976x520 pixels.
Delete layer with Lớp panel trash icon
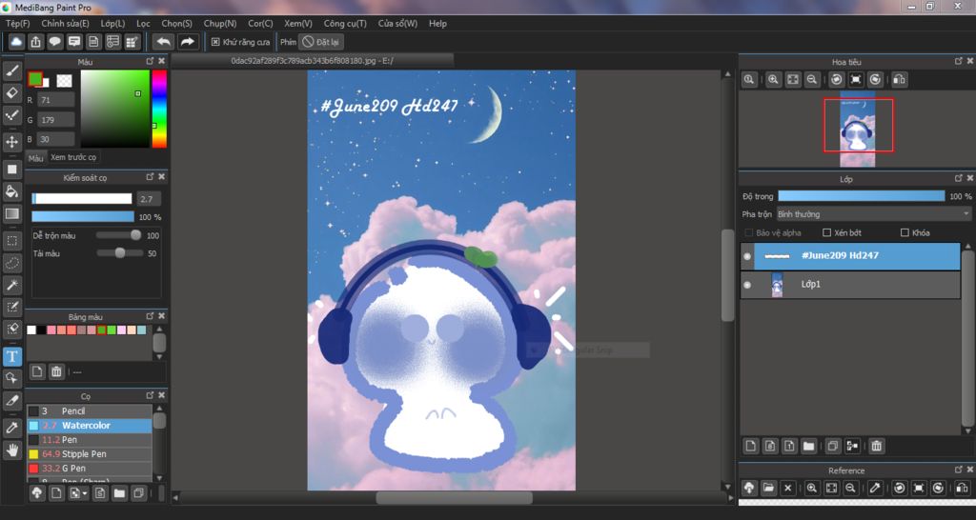877,446
